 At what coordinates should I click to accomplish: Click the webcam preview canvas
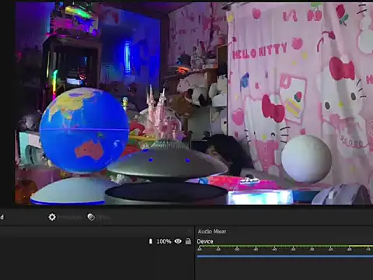coord(193,103)
